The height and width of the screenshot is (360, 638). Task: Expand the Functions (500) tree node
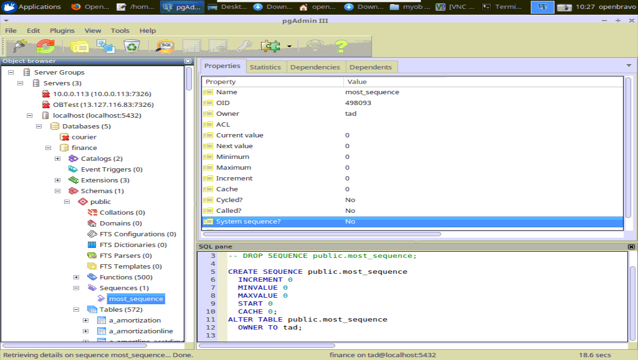76,277
